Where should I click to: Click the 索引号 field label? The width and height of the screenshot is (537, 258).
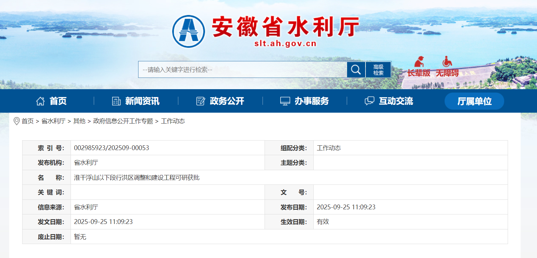coord(51,148)
